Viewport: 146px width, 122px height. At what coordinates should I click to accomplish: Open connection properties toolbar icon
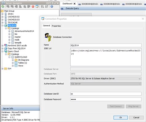click(x=37, y=6)
